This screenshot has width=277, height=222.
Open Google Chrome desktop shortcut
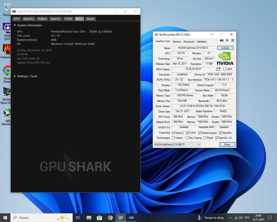7,74
